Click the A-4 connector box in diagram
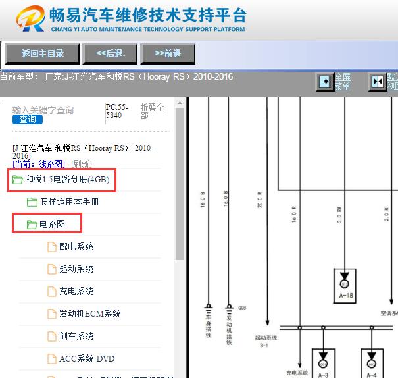The image size is (398, 378). [372, 364]
